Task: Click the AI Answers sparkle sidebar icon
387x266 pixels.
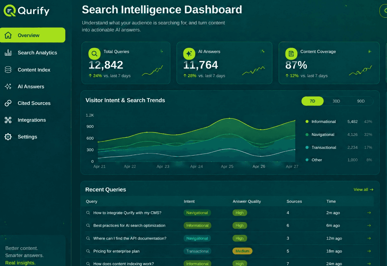Action: (x=8, y=86)
